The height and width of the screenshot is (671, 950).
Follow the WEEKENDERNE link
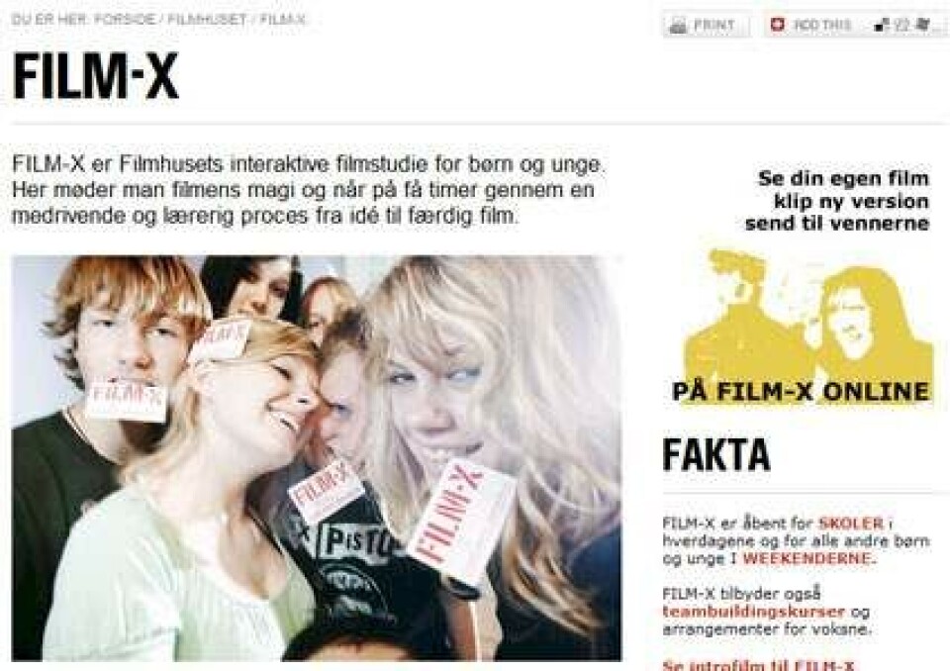click(x=807, y=558)
